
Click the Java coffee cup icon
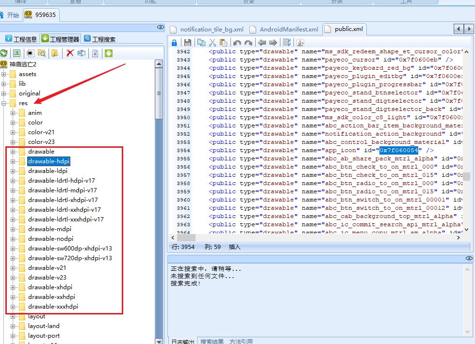(300, 43)
